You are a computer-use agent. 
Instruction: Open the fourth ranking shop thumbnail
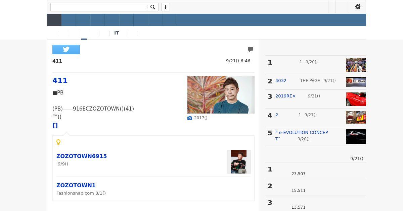pyautogui.click(x=356, y=118)
